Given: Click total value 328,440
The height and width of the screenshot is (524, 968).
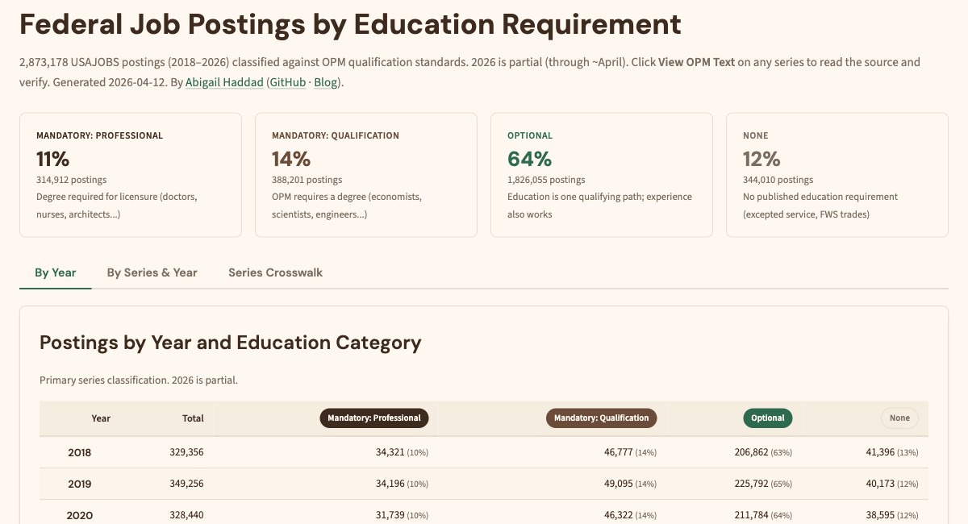Looking at the screenshot, I should [186, 516].
